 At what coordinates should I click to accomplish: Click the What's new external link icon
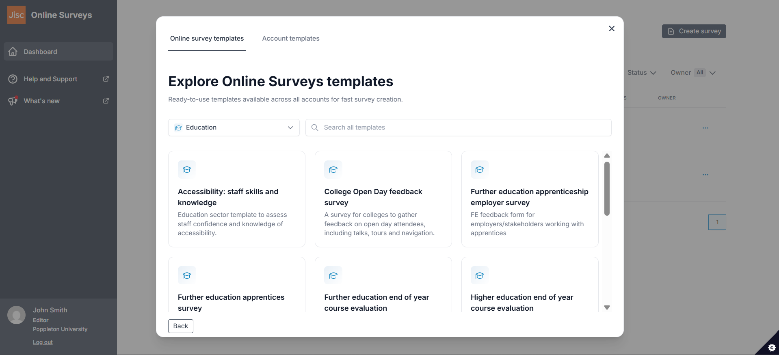[106, 101]
